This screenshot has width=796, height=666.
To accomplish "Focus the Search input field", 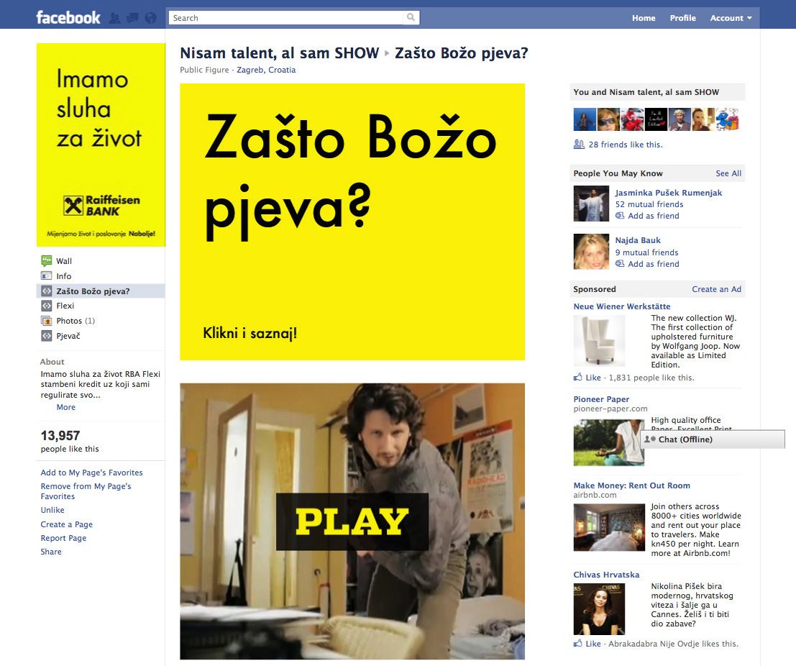I will (x=286, y=18).
